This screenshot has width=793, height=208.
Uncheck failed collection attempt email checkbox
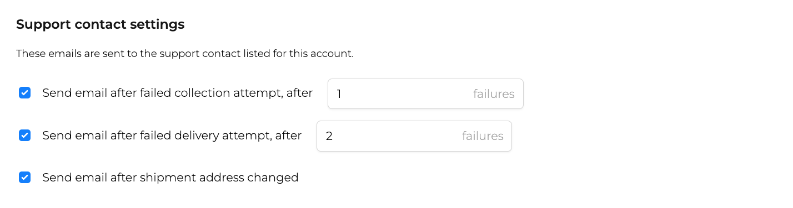tap(24, 93)
